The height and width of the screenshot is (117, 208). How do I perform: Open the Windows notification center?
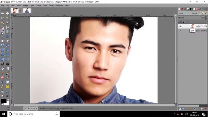(203, 114)
